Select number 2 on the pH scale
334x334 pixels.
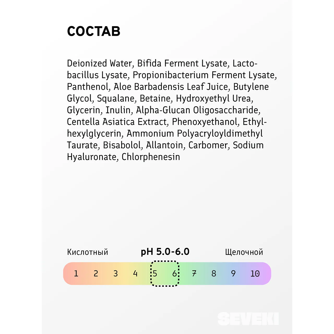point(96,273)
